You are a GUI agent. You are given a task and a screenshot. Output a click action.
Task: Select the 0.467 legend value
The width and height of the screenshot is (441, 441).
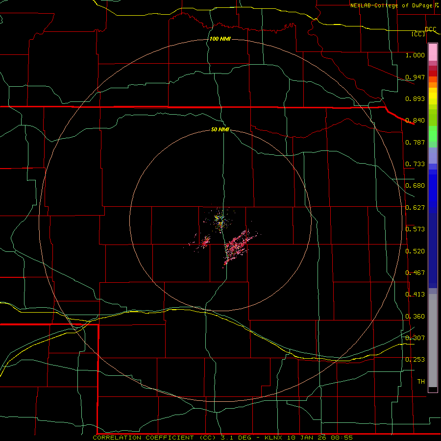[x=415, y=273]
